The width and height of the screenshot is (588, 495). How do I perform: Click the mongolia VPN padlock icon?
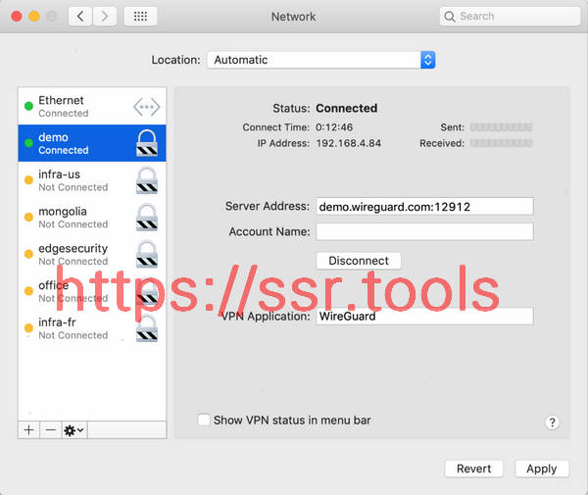pos(147,218)
